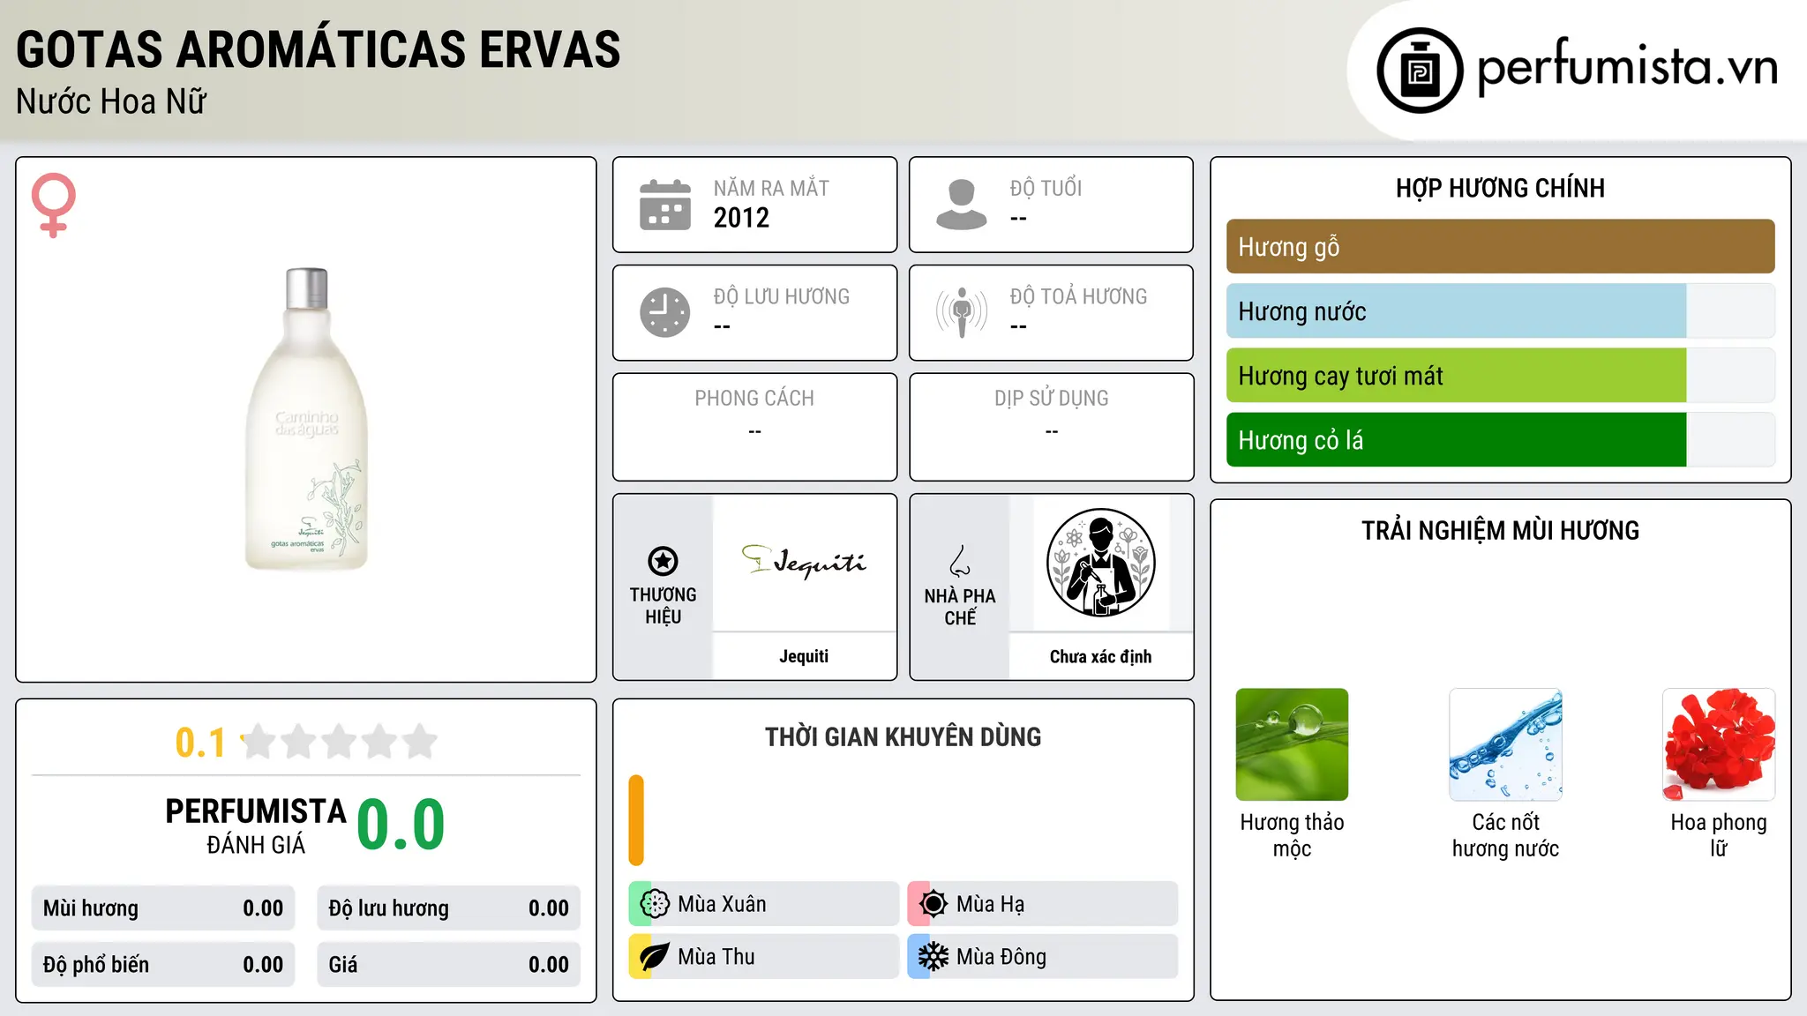Click the Jequiti brand name link
Viewport: 1807px width, 1016px height.
(804, 656)
